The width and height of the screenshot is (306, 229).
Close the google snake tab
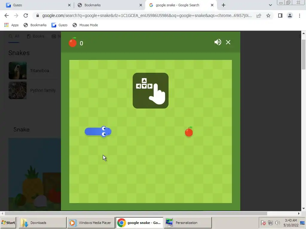212,5
